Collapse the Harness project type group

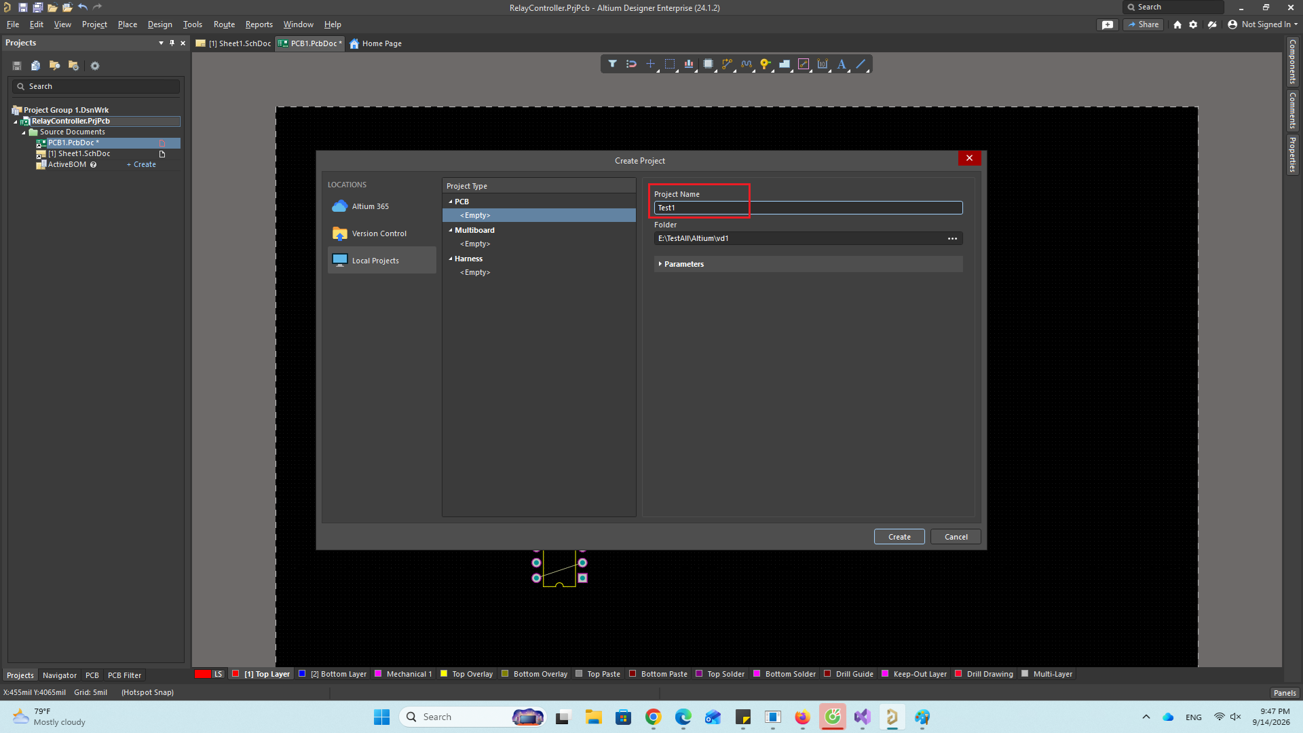(451, 259)
